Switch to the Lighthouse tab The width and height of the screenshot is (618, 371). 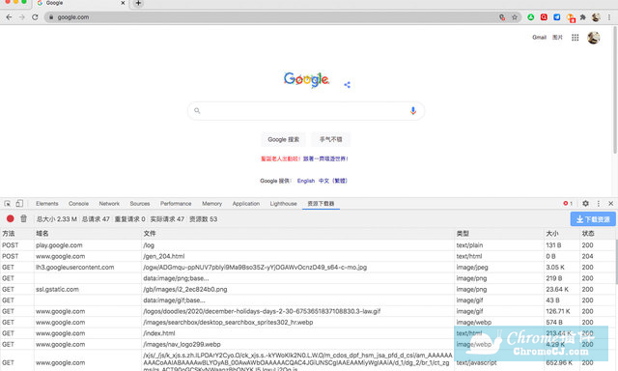[x=283, y=204]
